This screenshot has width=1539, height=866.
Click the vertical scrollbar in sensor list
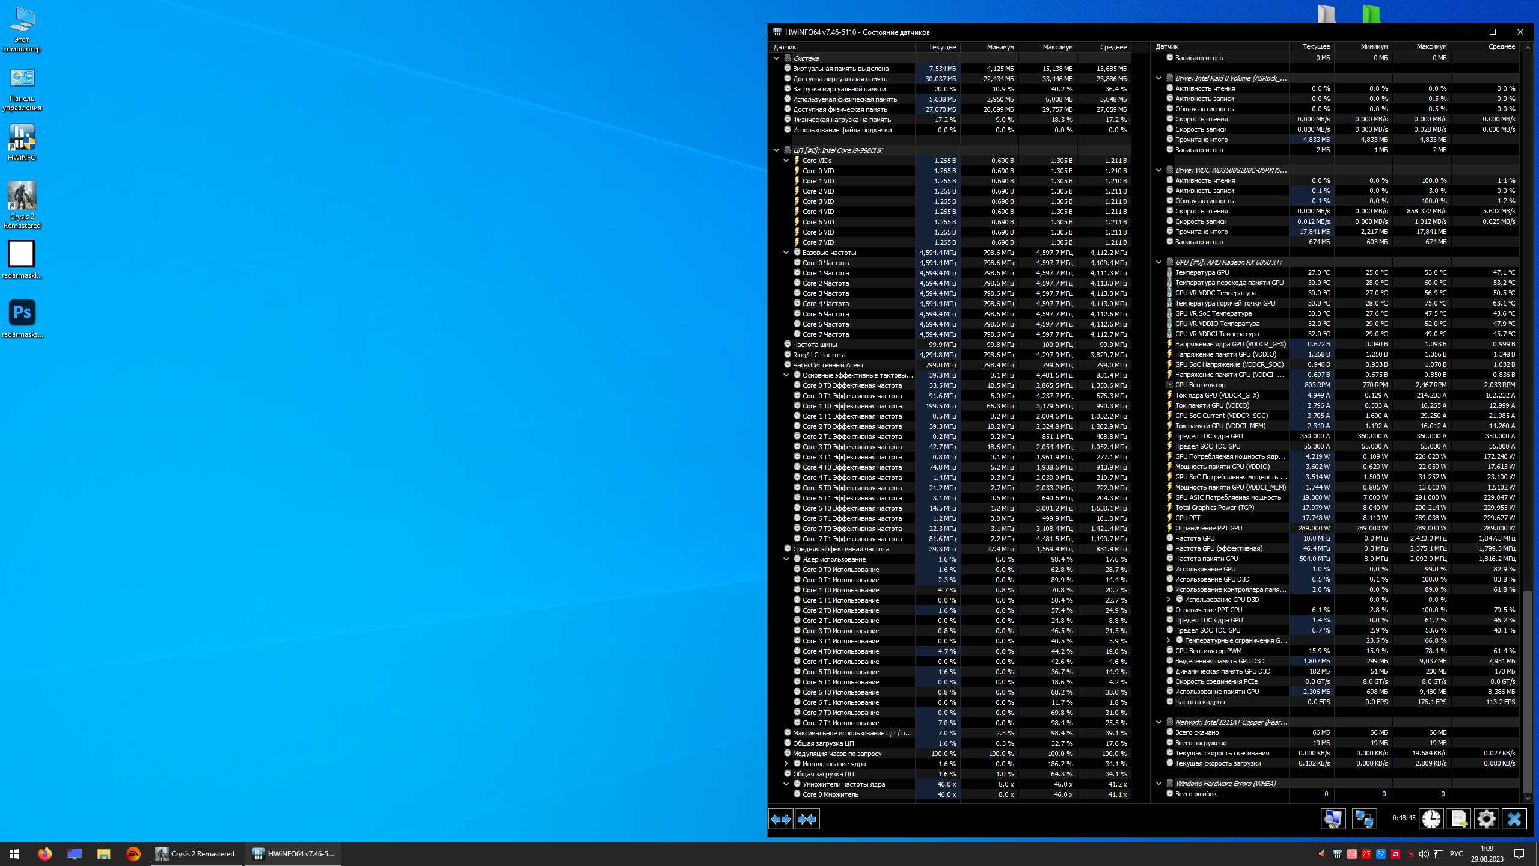1528,692
